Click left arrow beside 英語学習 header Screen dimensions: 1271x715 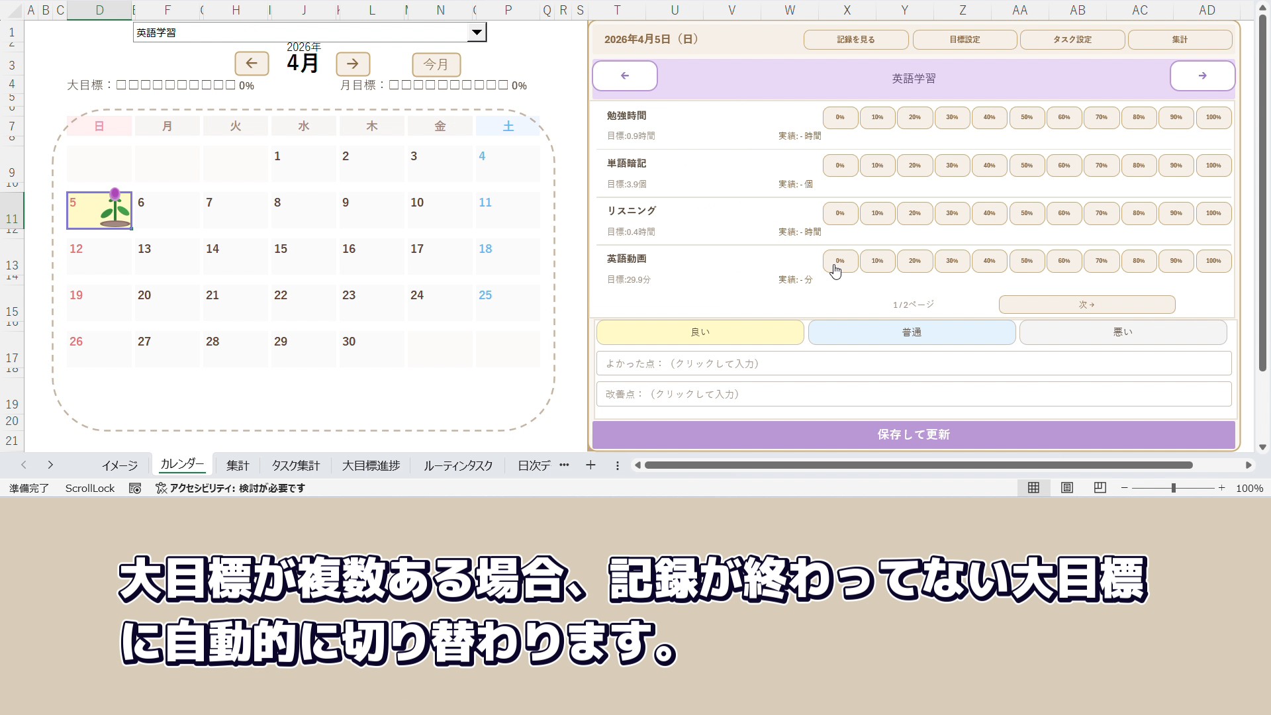624,76
